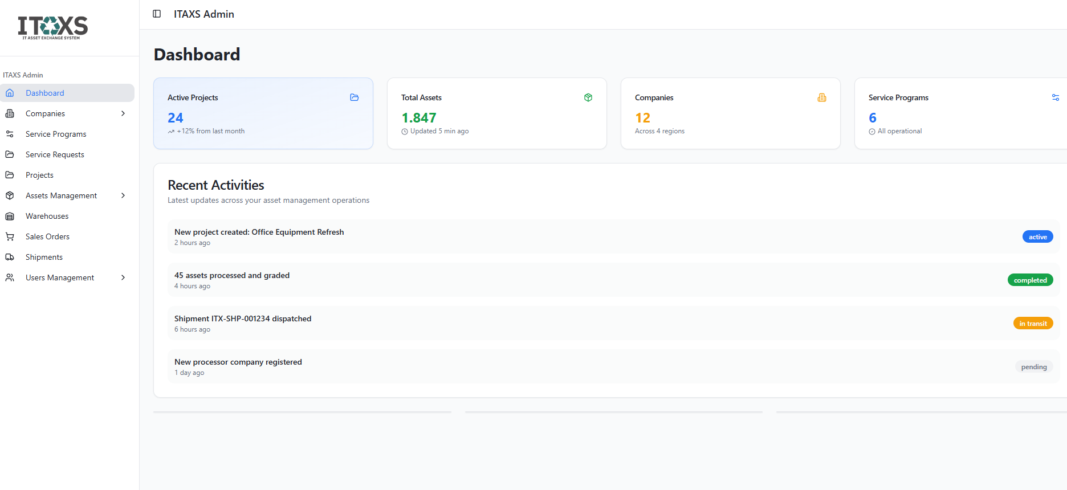The height and width of the screenshot is (490, 1067).
Task: Open Dashboard in the sidebar
Action: pos(67,93)
